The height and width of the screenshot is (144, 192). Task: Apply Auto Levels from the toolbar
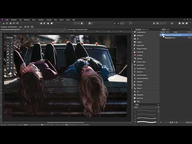point(41,23)
